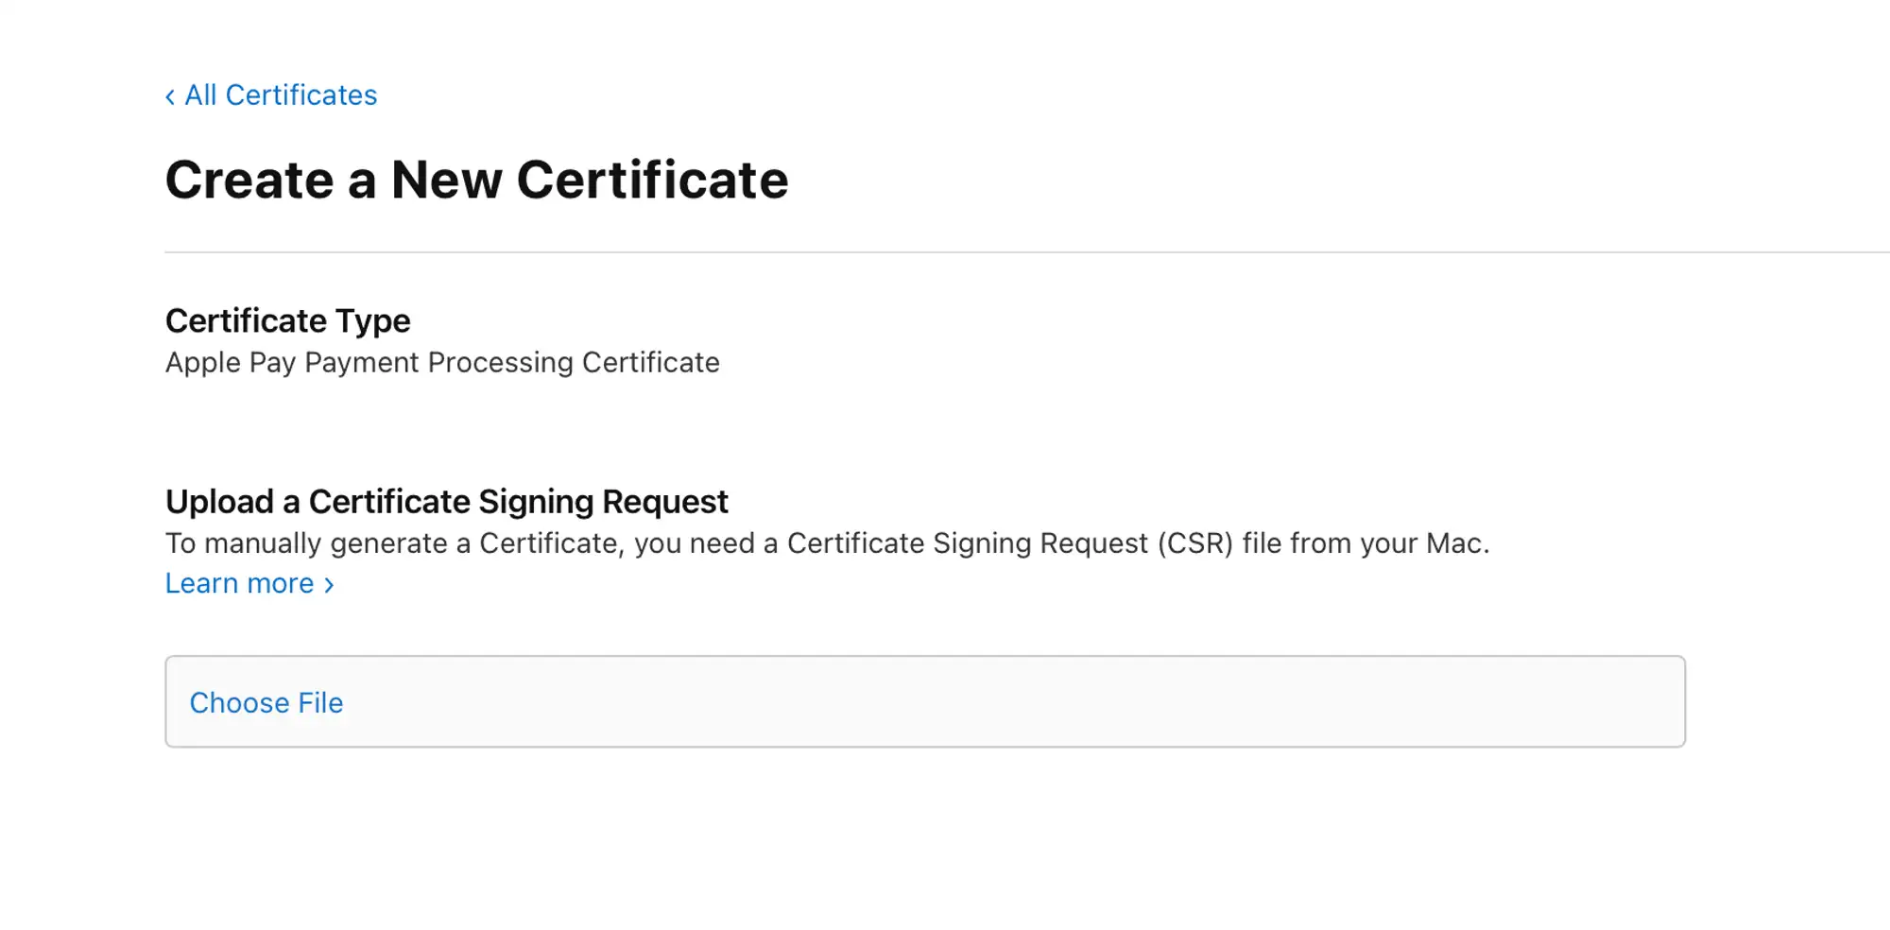The height and width of the screenshot is (930, 1890).
Task: Open the Learn more link
Action: [249, 583]
